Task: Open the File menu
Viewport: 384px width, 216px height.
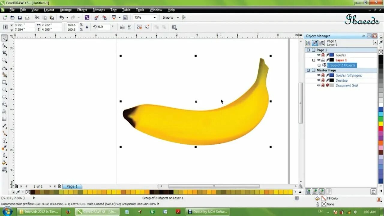Action: click(x=12, y=10)
